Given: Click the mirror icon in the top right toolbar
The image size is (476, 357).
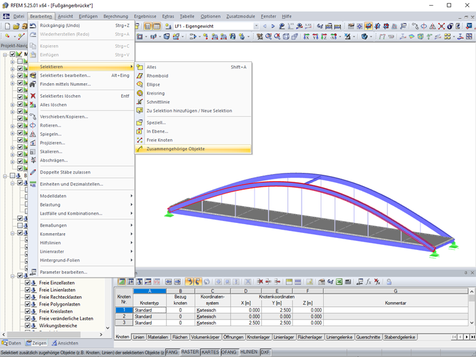Looking at the screenshot, I should pyautogui.click(x=432, y=26).
